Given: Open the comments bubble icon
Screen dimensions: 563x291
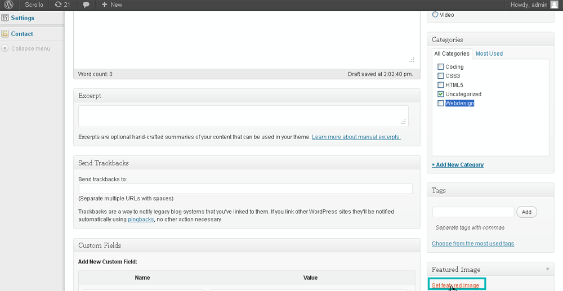Looking at the screenshot, I should click(x=86, y=5).
